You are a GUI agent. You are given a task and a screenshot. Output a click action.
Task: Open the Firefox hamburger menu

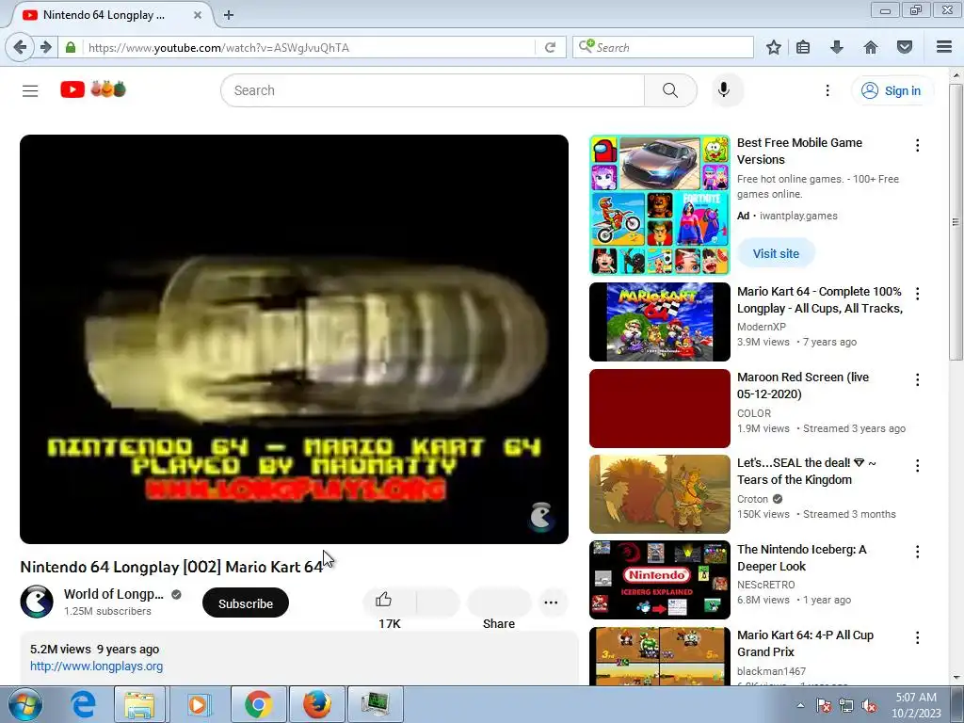(944, 47)
